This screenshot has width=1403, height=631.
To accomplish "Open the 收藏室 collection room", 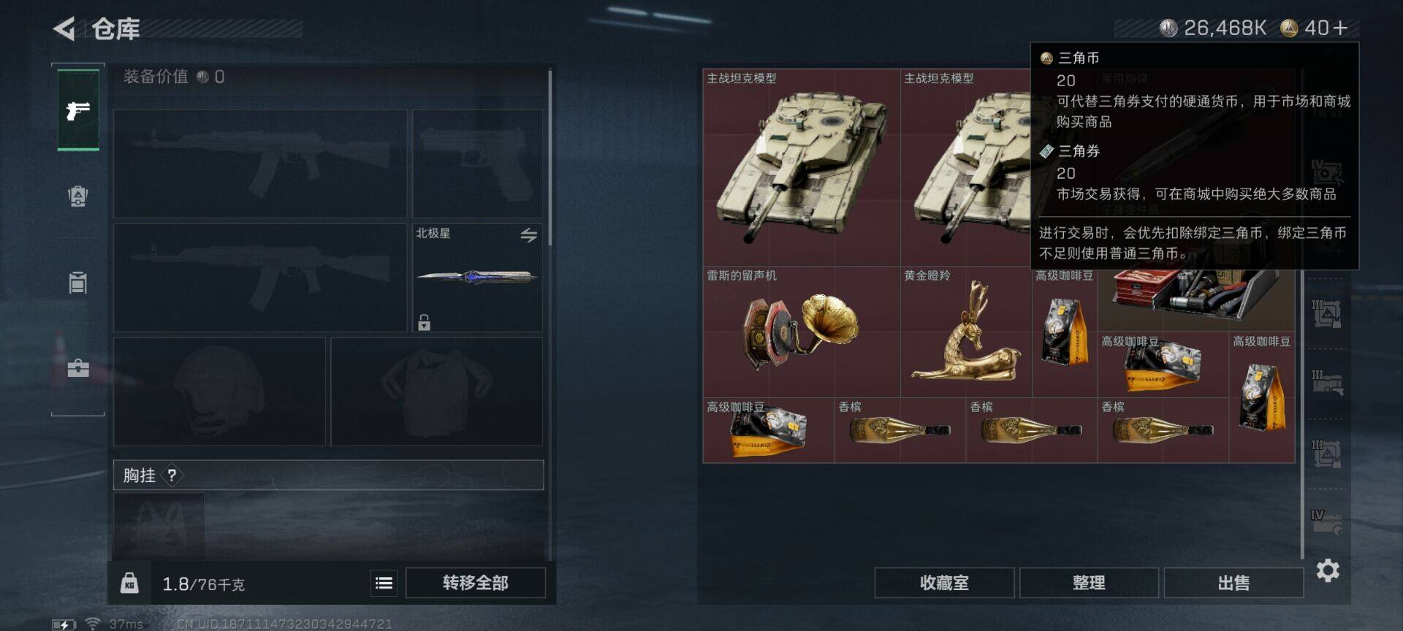I will (x=944, y=583).
